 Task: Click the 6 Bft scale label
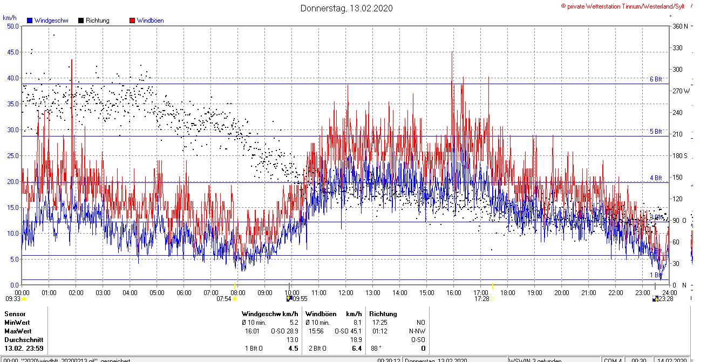(656, 79)
